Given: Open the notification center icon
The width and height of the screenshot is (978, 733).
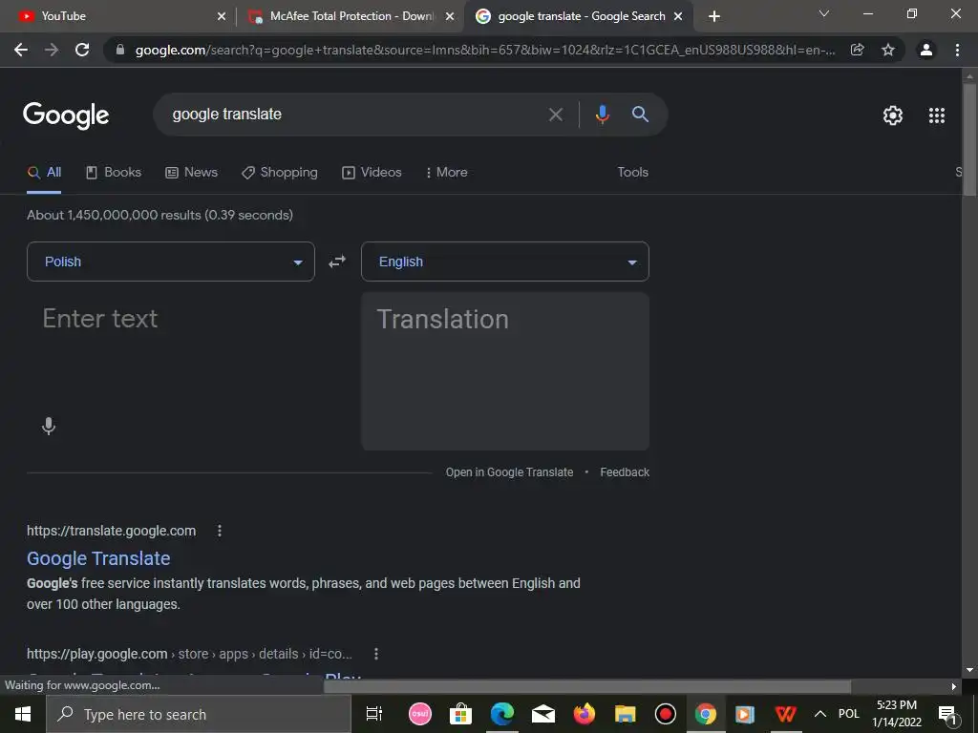Looking at the screenshot, I should 946,714.
